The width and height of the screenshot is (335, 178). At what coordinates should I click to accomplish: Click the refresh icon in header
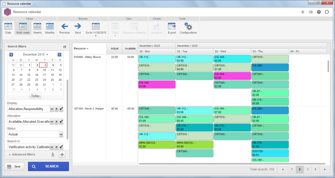click(x=327, y=12)
